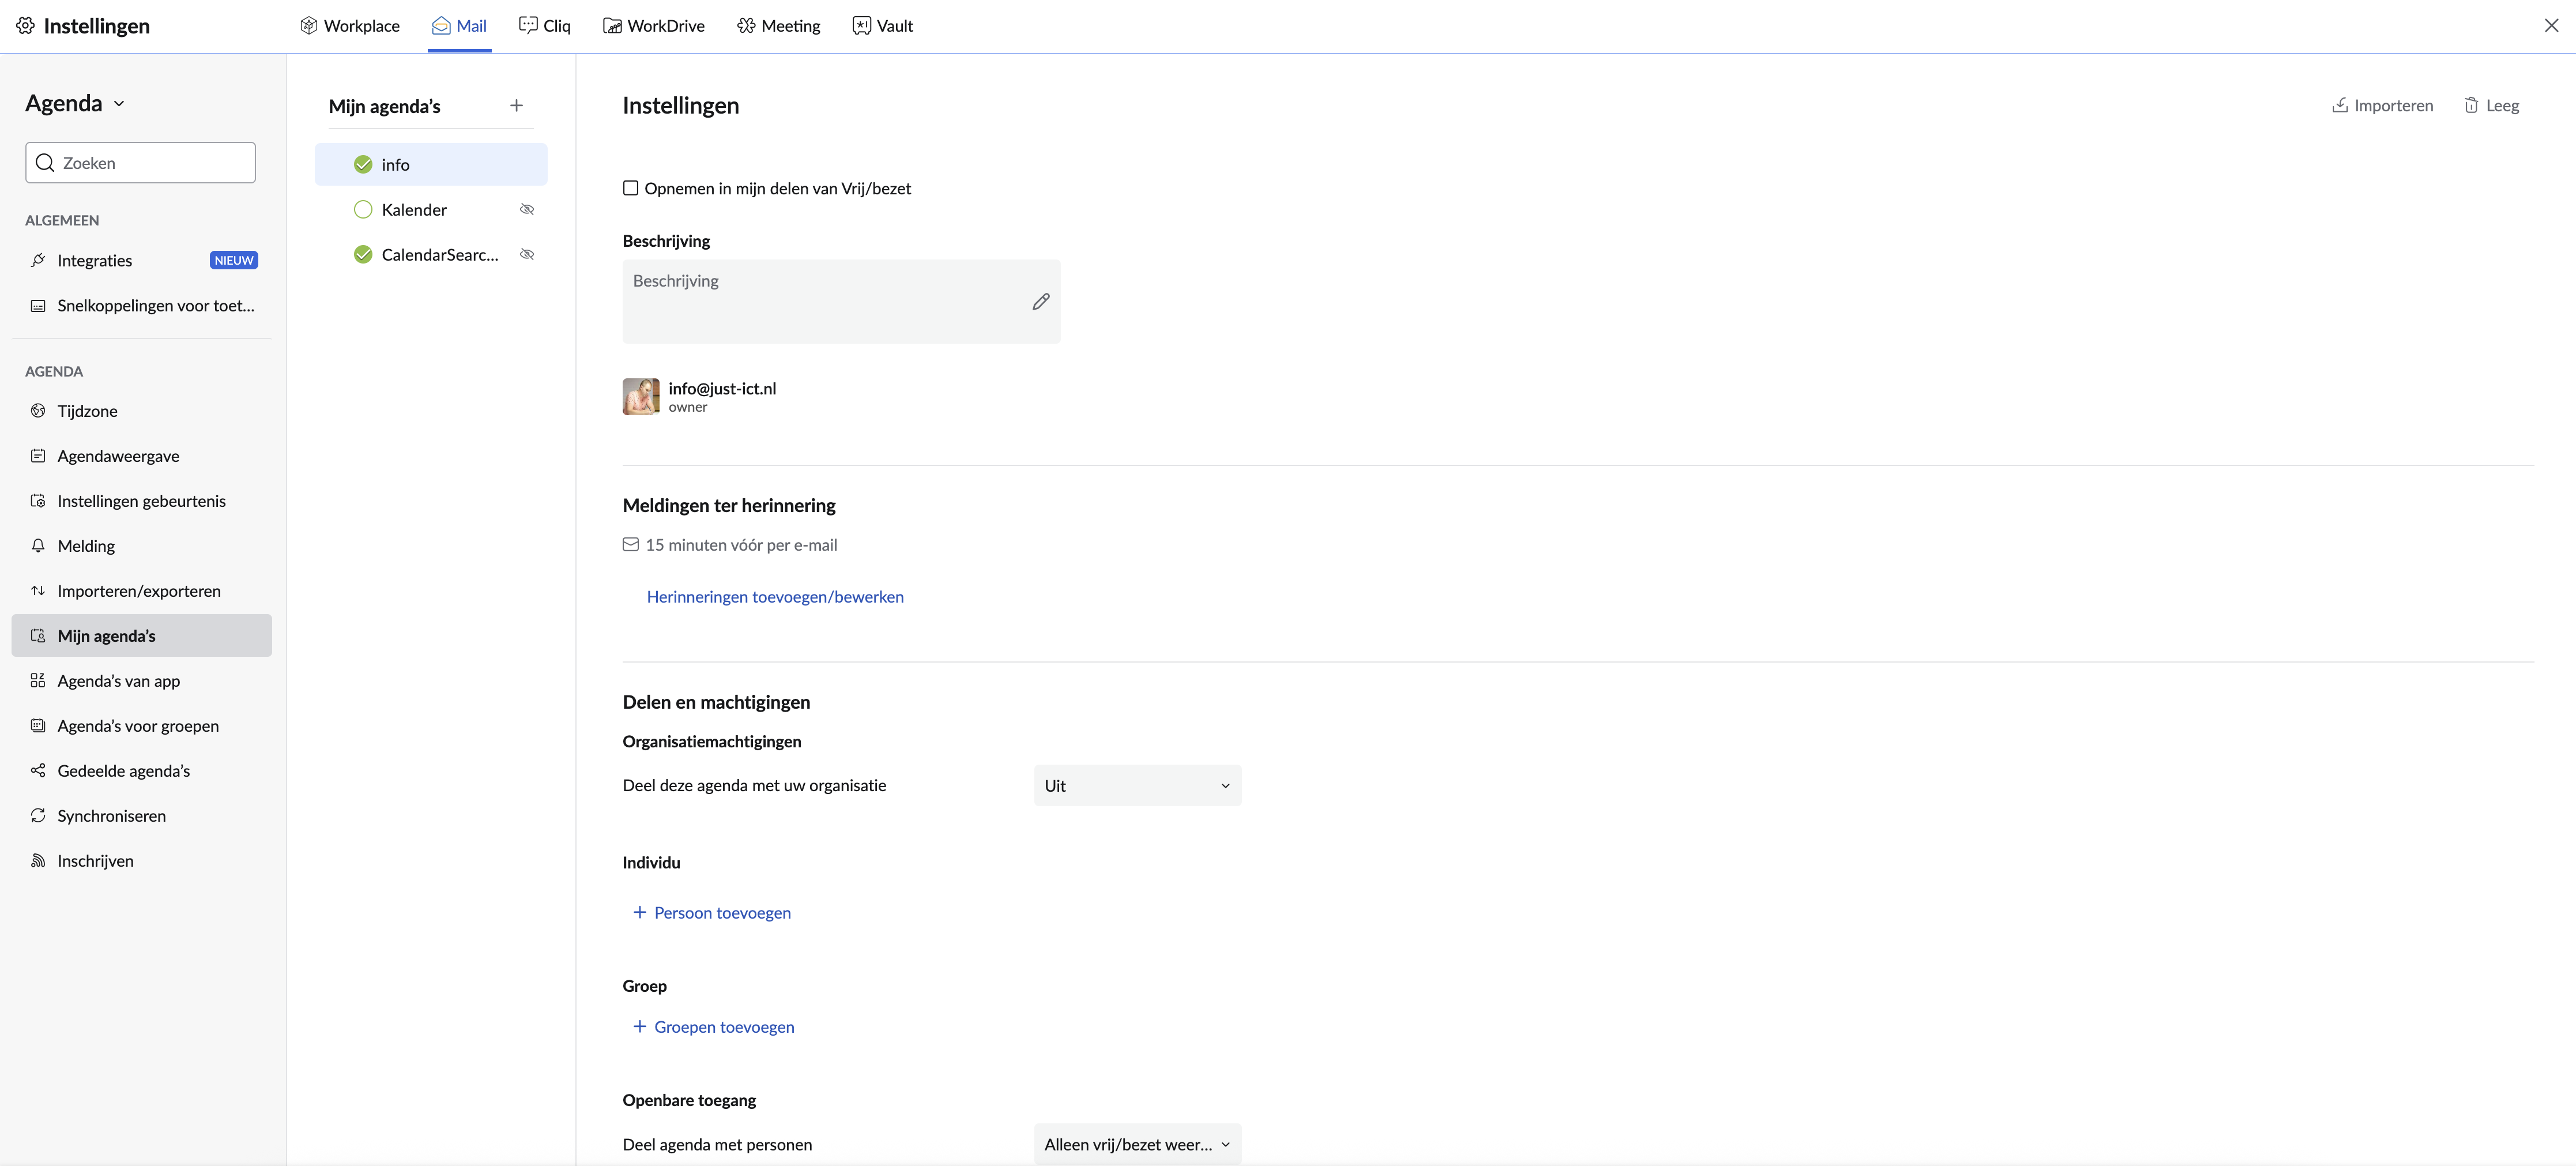Click the plus icon beside Mijn agenda's

(x=516, y=106)
